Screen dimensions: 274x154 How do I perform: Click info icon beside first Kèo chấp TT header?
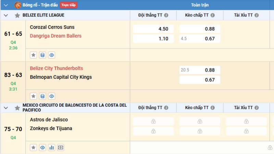(x=212, y=15)
